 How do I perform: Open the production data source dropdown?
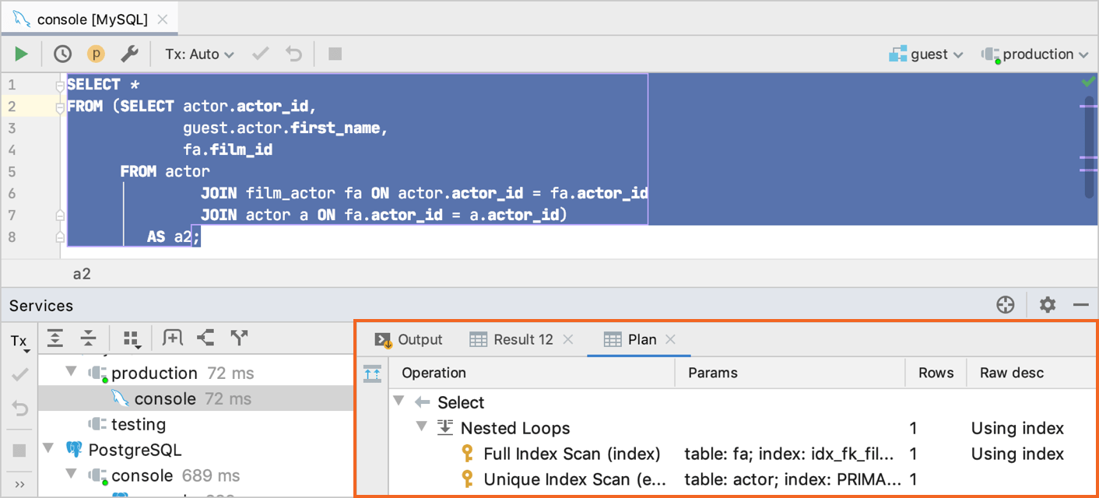1035,54
